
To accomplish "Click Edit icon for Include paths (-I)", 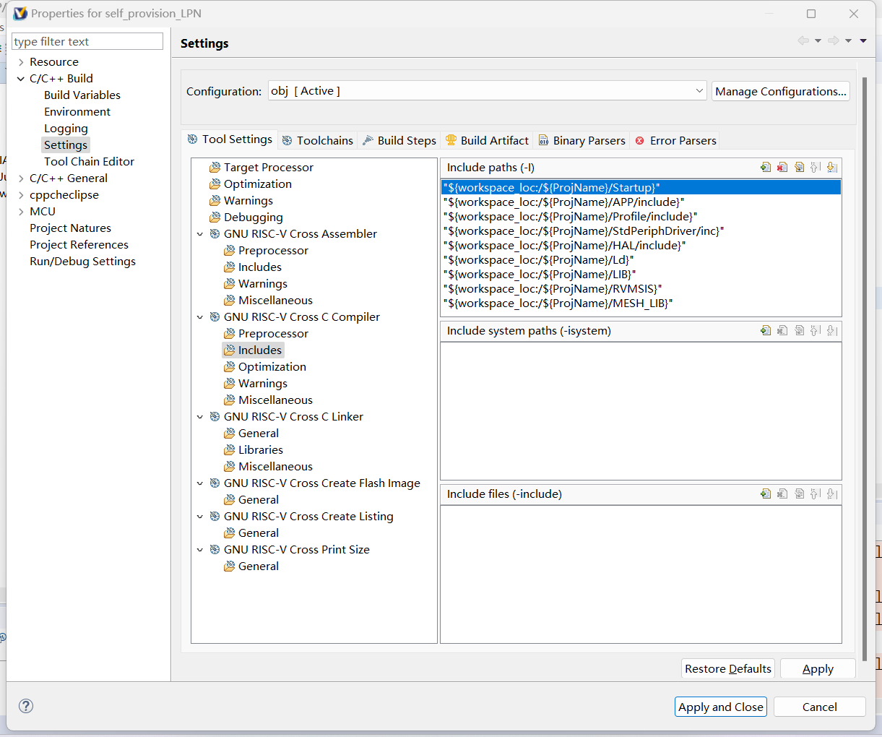I will pos(799,168).
